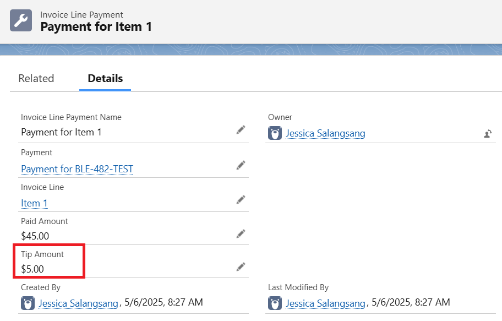
Task: Edit the Invoice Line field via pencil icon
Action: point(241,199)
